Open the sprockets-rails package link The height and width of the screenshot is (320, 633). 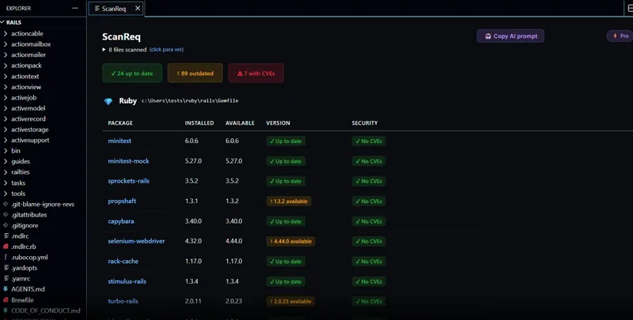[x=128, y=181]
